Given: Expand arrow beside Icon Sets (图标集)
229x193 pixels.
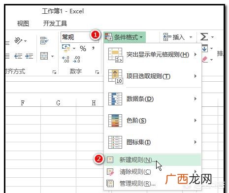Looking at the screenshot, I should pyautogui.click(x=195, y=142).
